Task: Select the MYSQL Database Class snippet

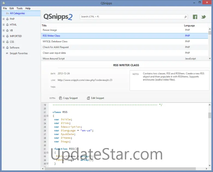Action: click(125, 41)
